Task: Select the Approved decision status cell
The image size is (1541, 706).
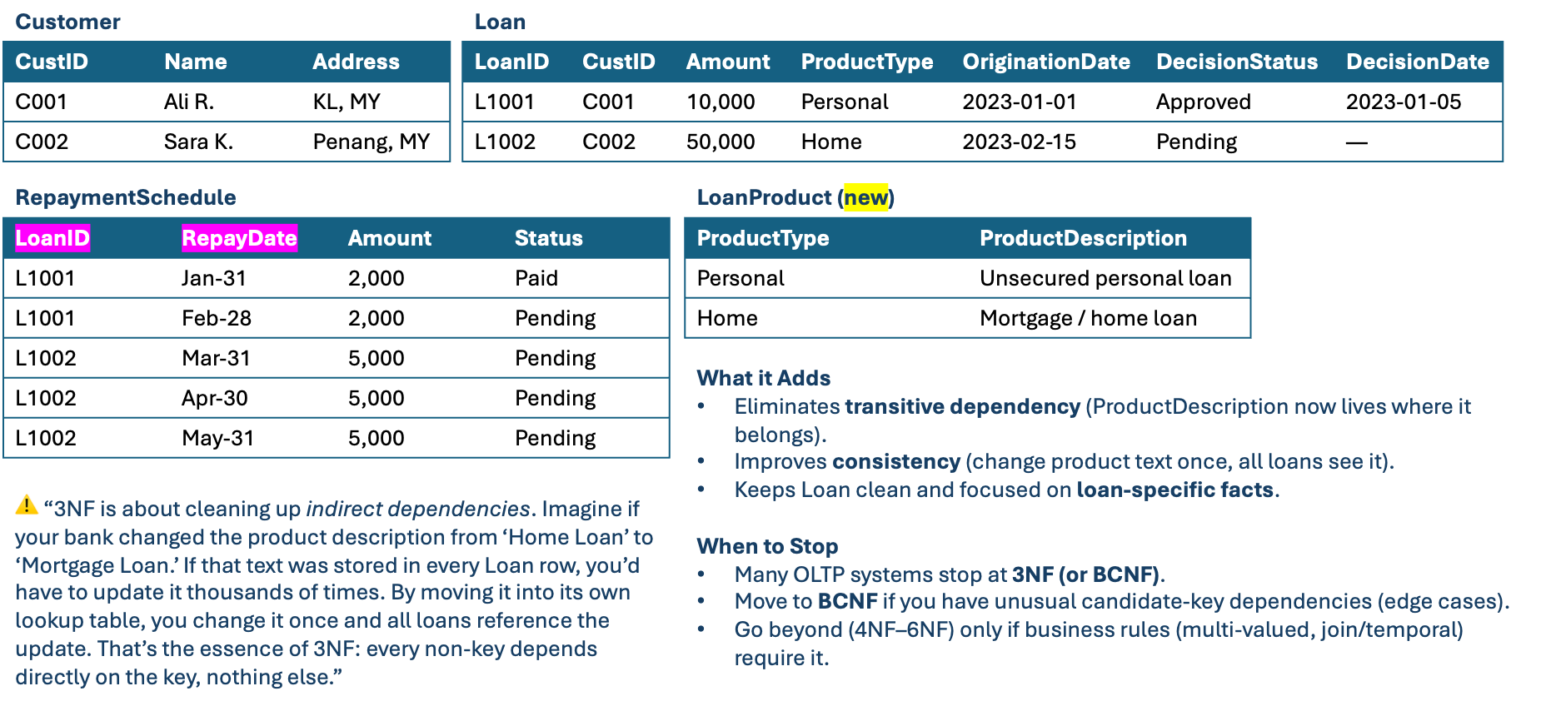Action: pos(1204,102)
